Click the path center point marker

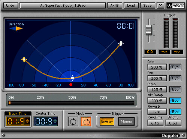[x=72, y=78]
